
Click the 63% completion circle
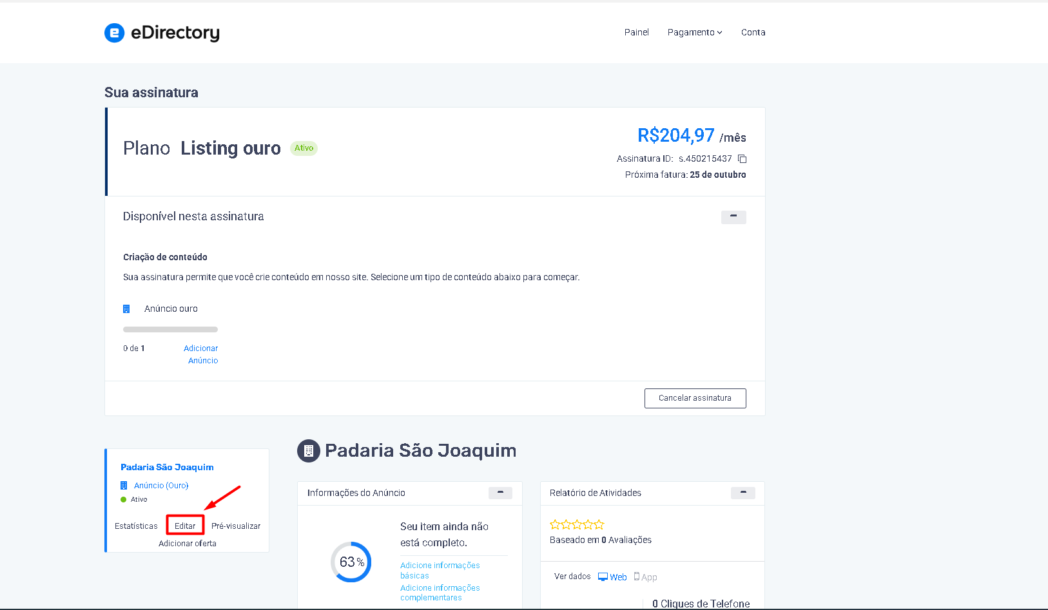[x=351, y=562]
